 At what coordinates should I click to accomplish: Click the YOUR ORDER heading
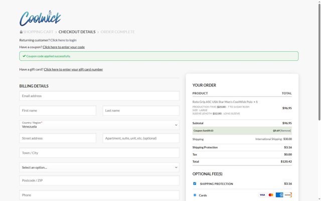(x=204, y=85)
